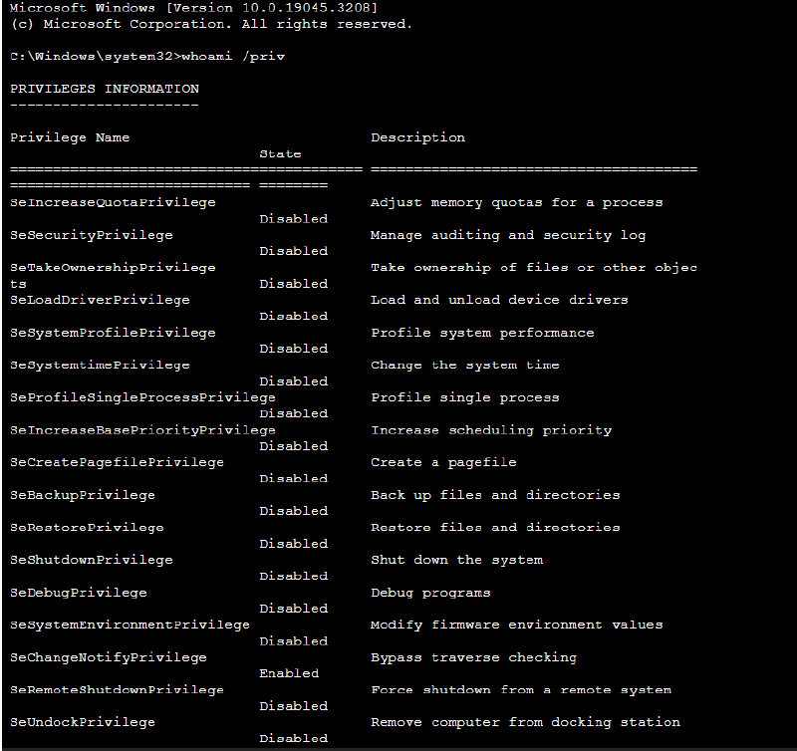Select the 'Shut down the system' text
Viewport: 797px width, 751px height.
[456, 560]
